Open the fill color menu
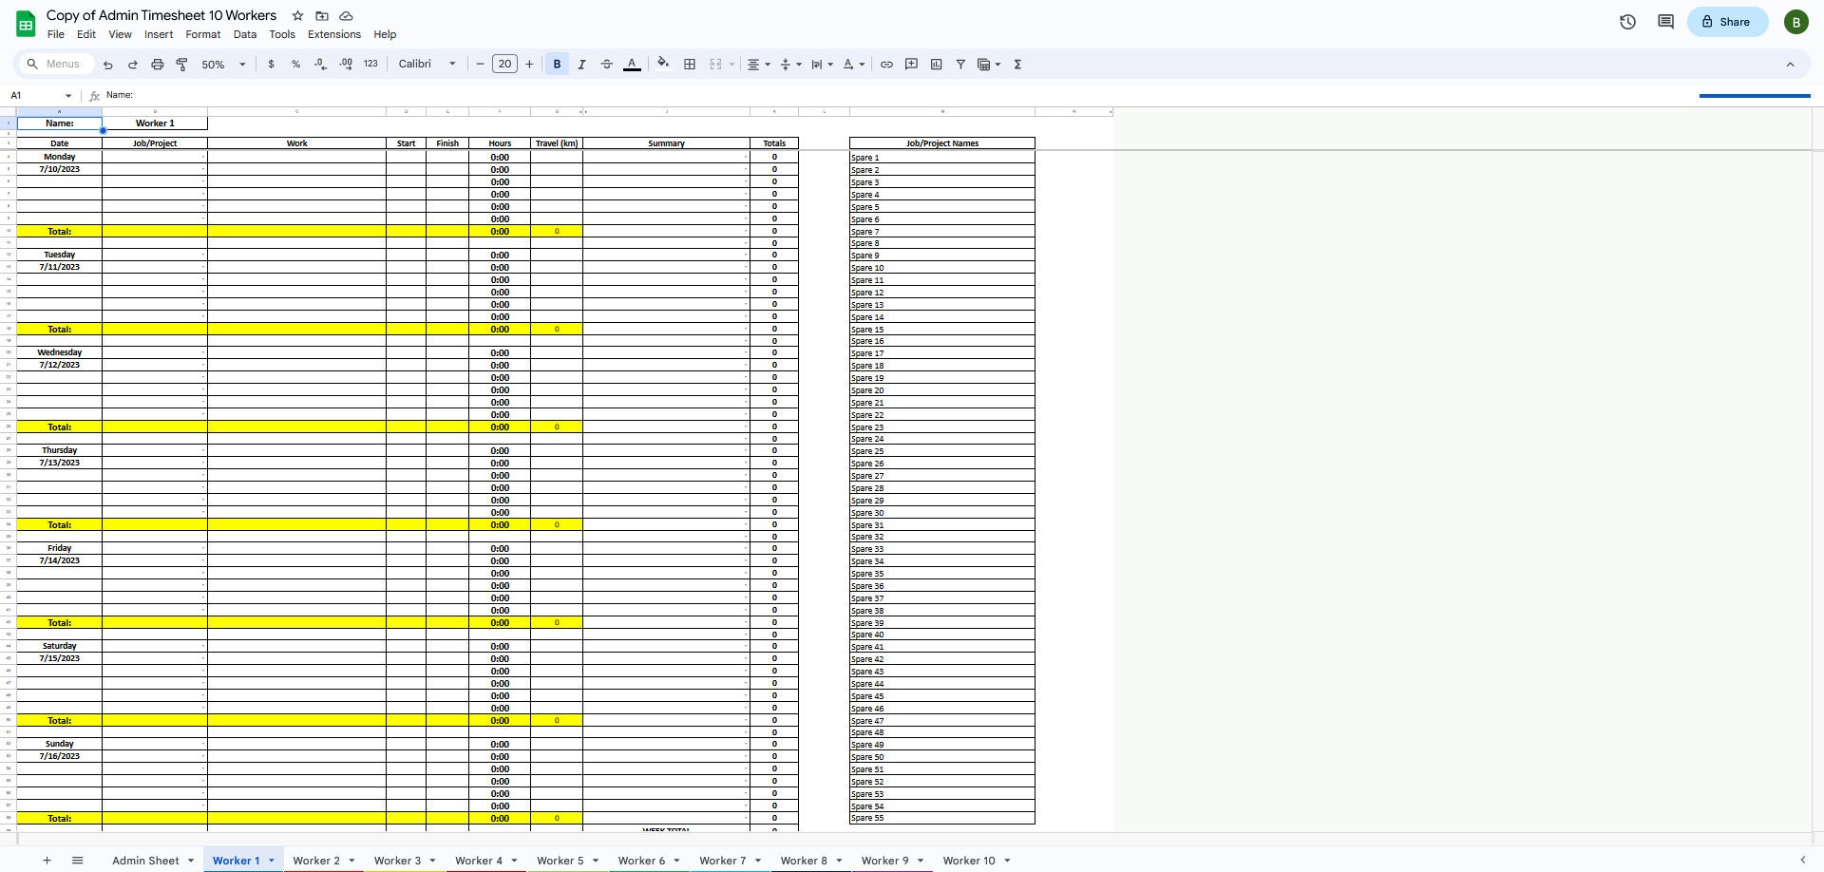 (x=662, y=64)
